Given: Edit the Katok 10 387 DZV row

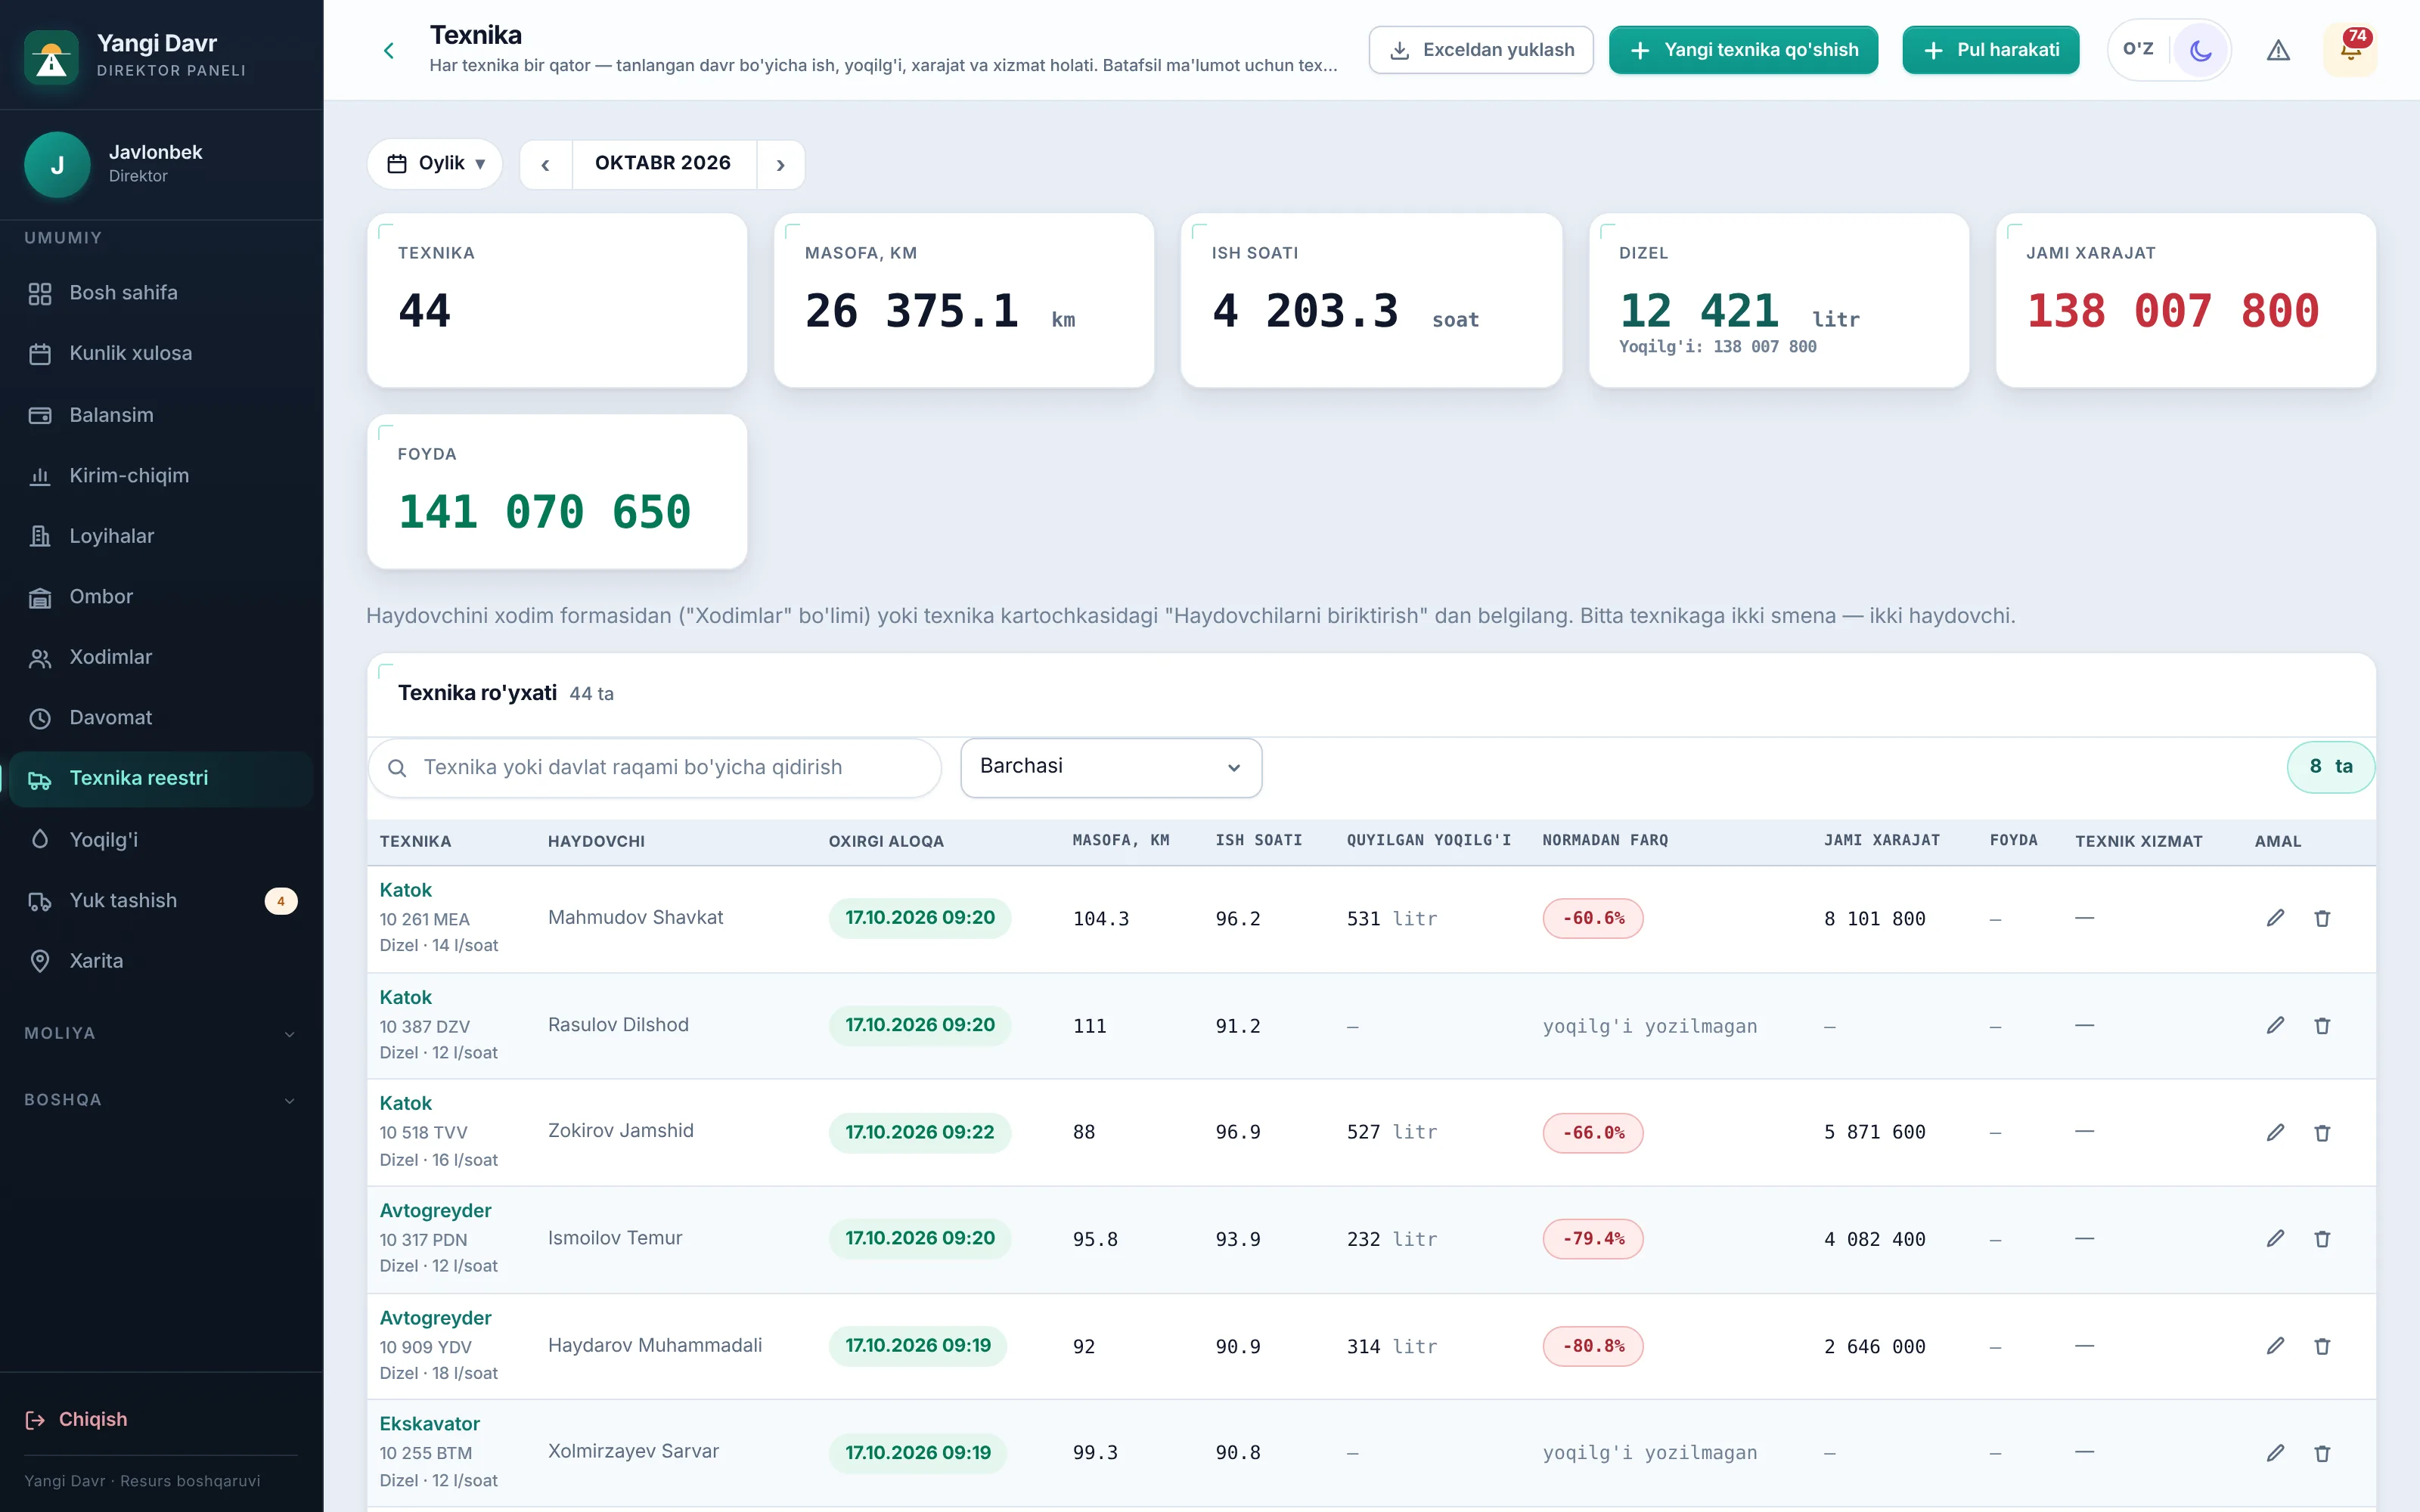Looking at the screenshot, I should [2275, 1025].
